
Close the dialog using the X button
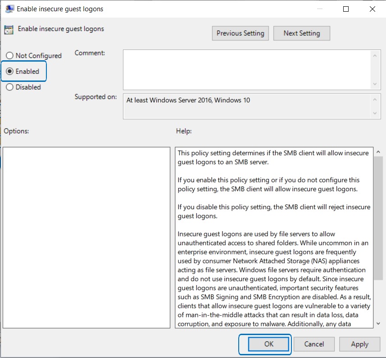point(372,9)
